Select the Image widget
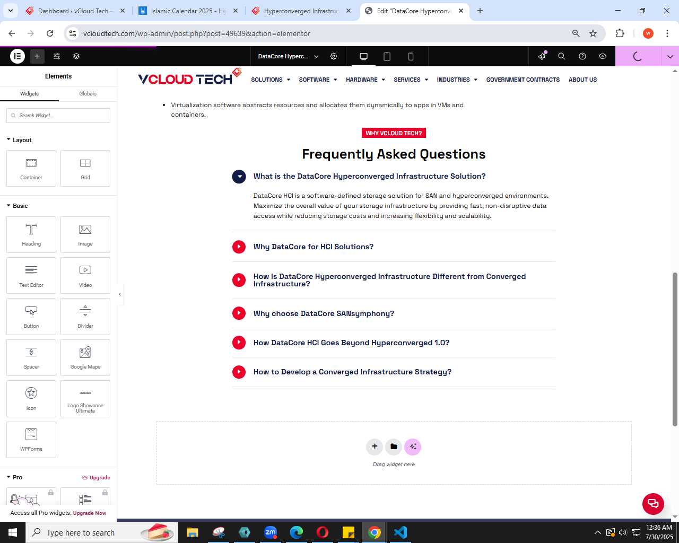The width and height of the screenshot is (679, 543). 85,235
